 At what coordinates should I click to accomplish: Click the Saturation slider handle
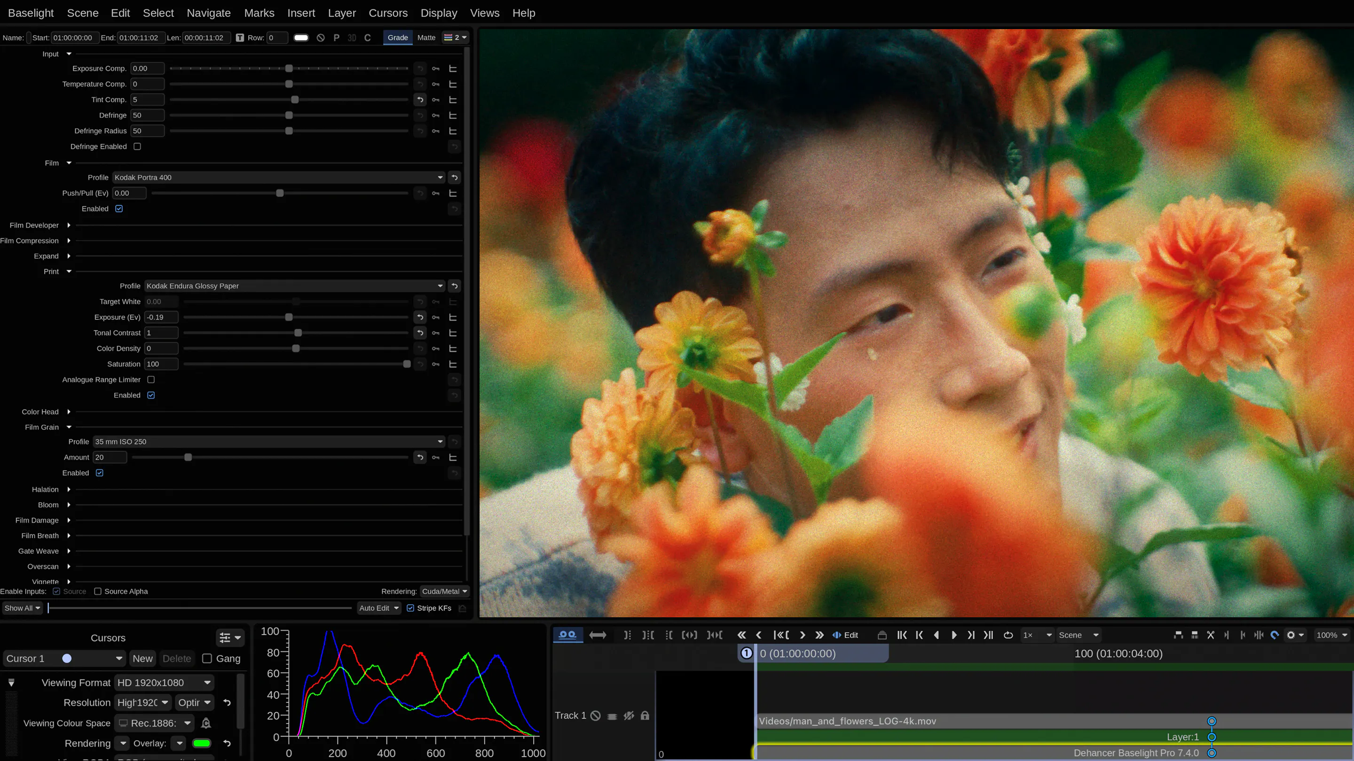tap(407, 364)
